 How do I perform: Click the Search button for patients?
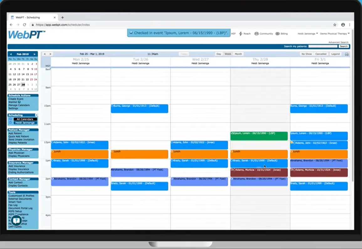pyautogui.click(x=344, y=46)
